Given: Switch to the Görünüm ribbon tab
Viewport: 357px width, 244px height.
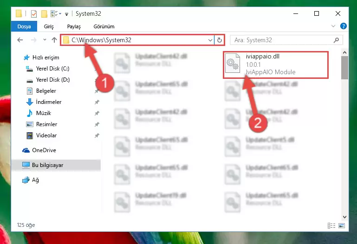Looking at the screenshot, I should point(104,26).
